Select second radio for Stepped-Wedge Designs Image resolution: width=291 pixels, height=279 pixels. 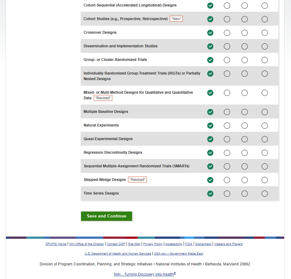coord(227,180)
